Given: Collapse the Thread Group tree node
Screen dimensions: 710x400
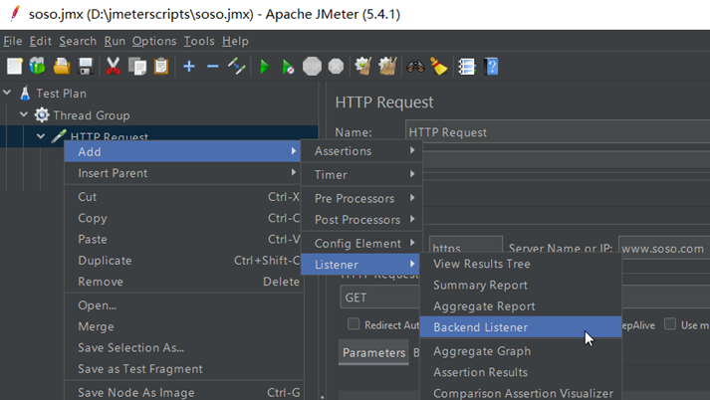Looking at the screenshot, I should point(24,114).
